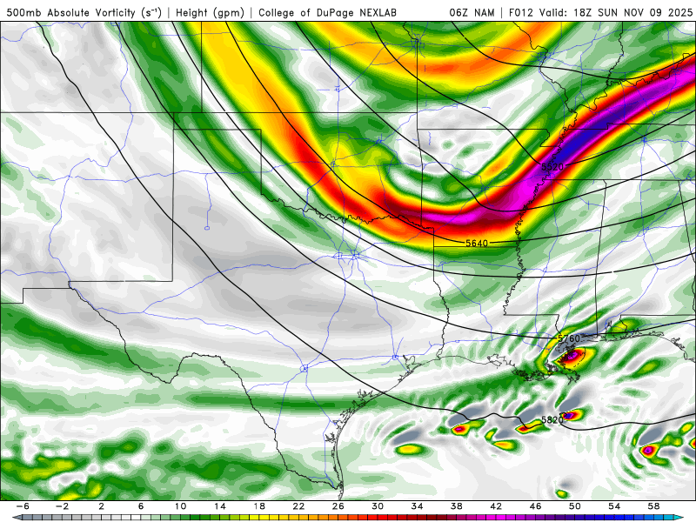Click the 30 value on the color scale
696x522 pixels.
[x=378, y=506]
